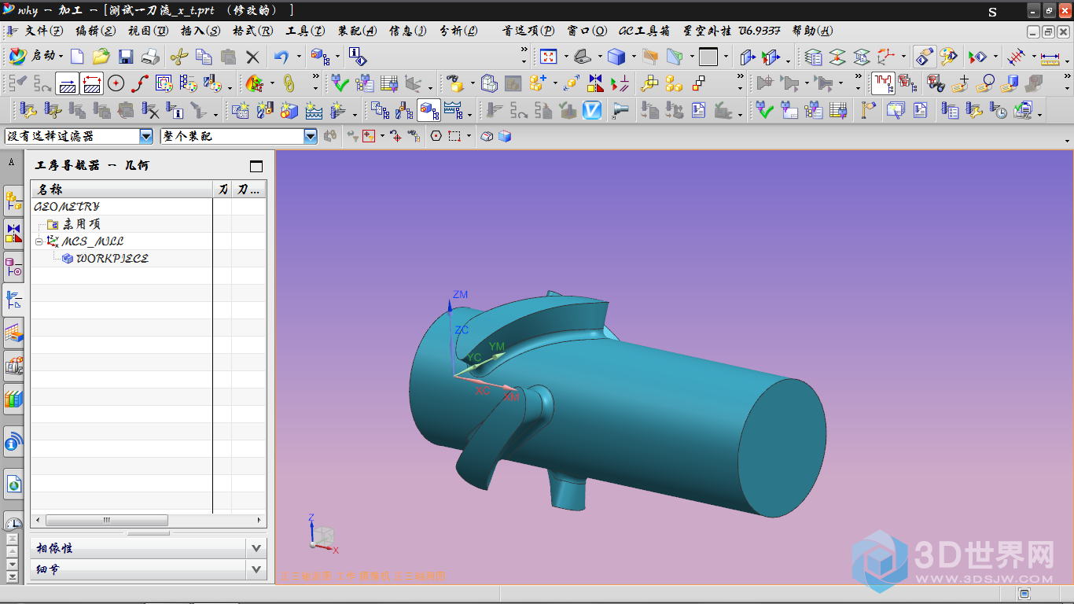Viewport: 1074px width, 604px height.
Task: Click the New file icon
Action: [77, 57]
